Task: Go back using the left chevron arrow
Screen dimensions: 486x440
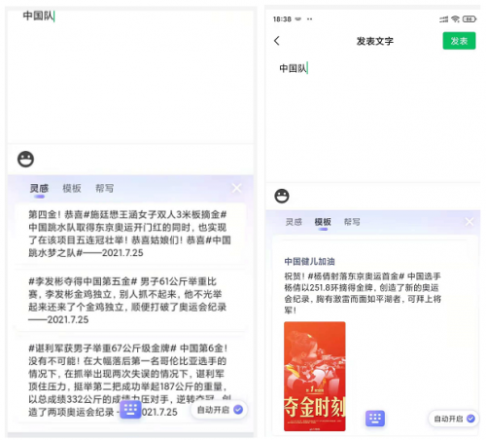Action: (277, 41)
